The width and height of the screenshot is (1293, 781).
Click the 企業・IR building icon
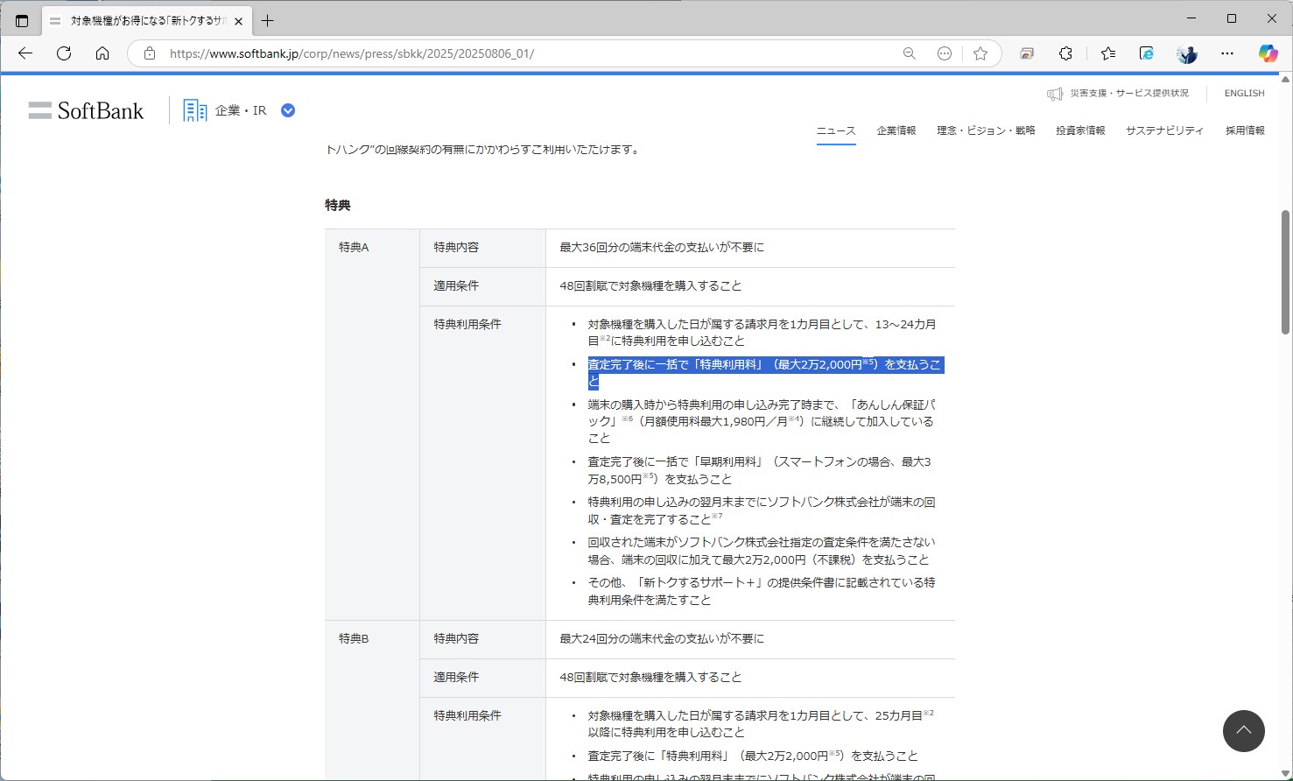click(x=194, y=110)
